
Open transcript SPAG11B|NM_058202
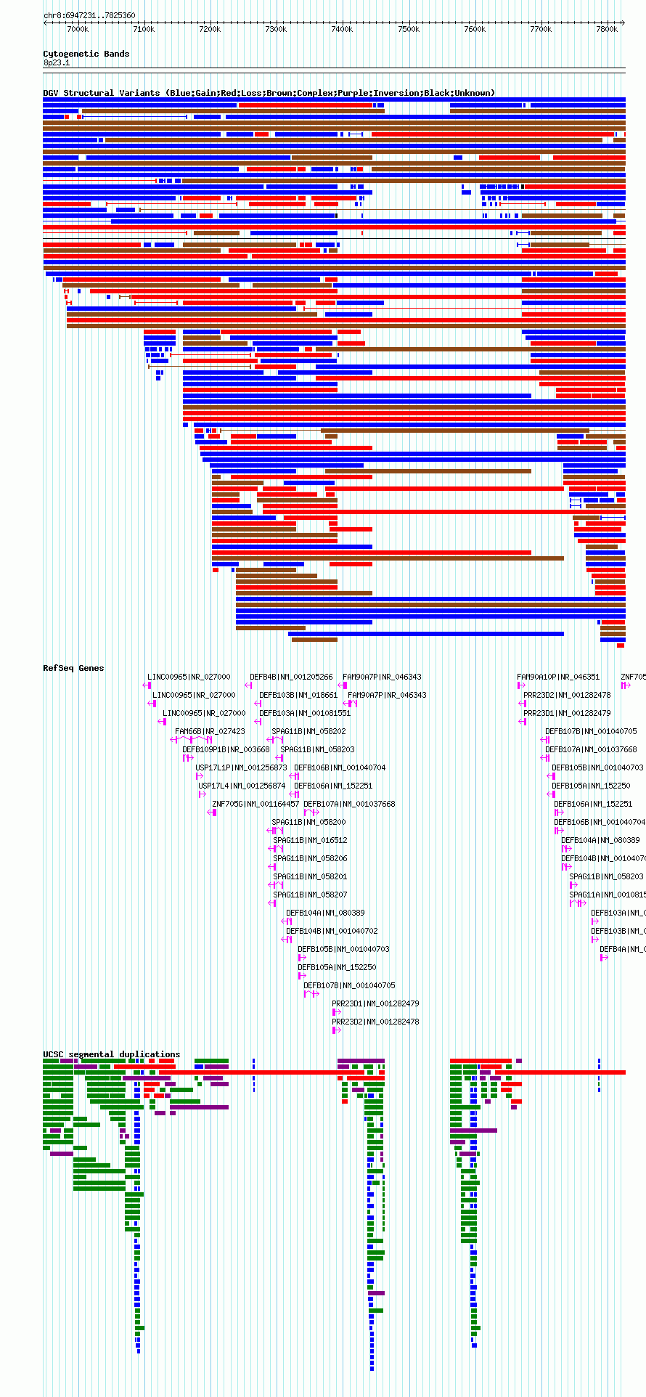coord(308,731)
